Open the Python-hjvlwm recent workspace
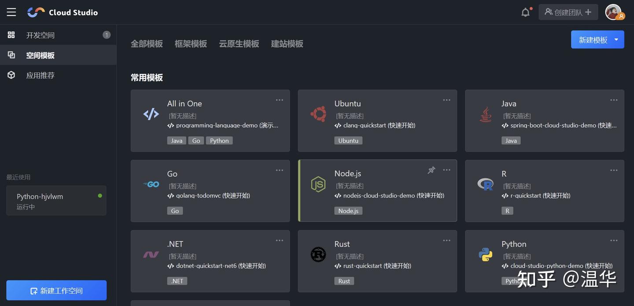The height and width of the screenshot is (306, 634). point(56,201)
